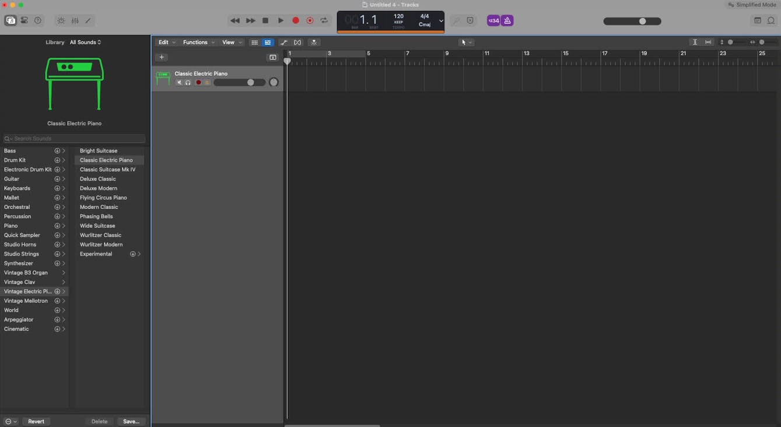This screenshot has width=781, height=427.
Task: Click the Catch Playhead button
Action: pos(314,43)
